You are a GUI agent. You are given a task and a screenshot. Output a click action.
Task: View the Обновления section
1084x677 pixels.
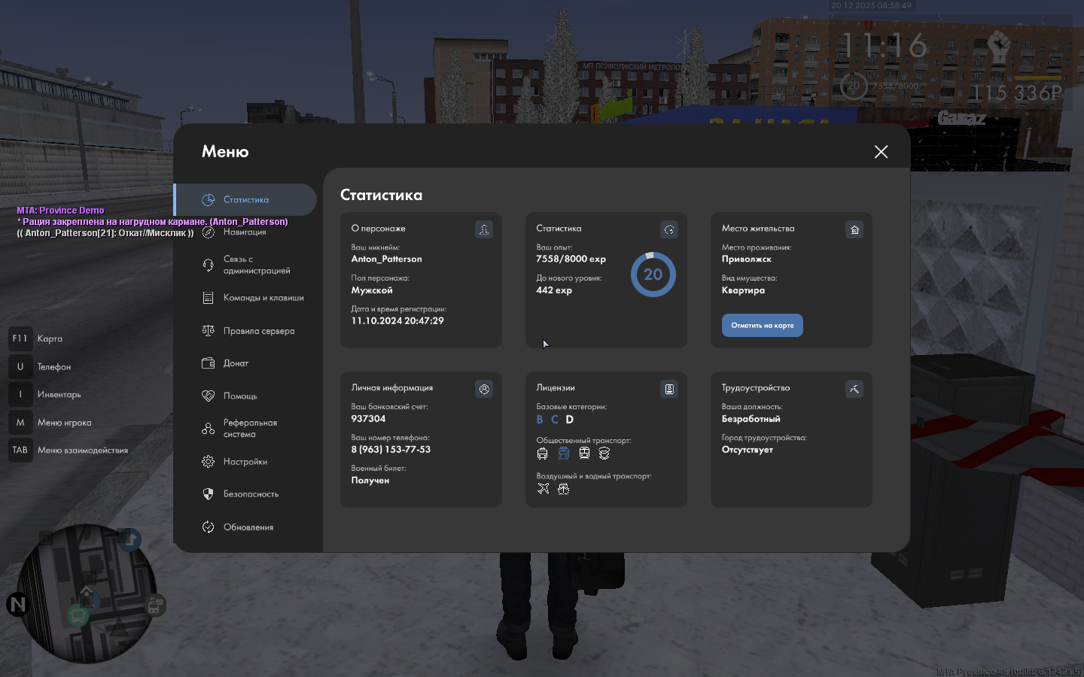point(248,527)
